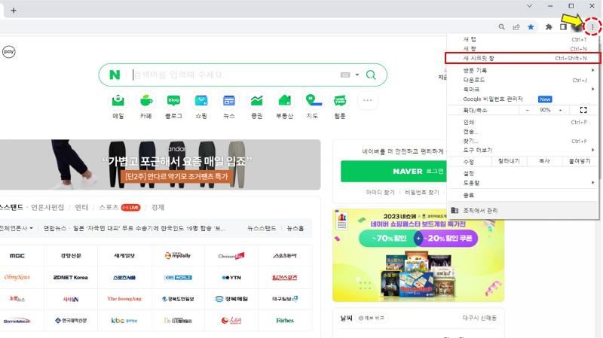Select 전송 menu item
603x338 pixels.
[522, 132]
